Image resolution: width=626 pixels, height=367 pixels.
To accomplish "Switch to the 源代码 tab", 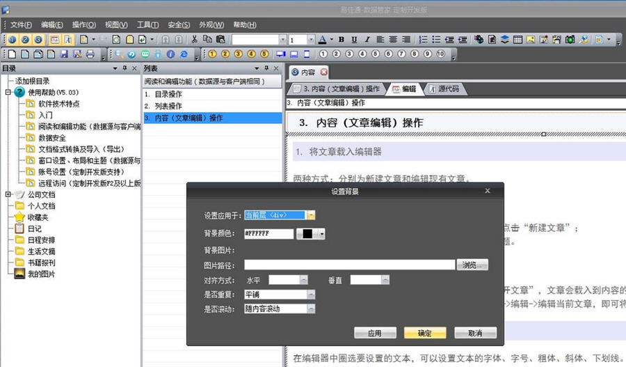I will (x=444, y=88).
